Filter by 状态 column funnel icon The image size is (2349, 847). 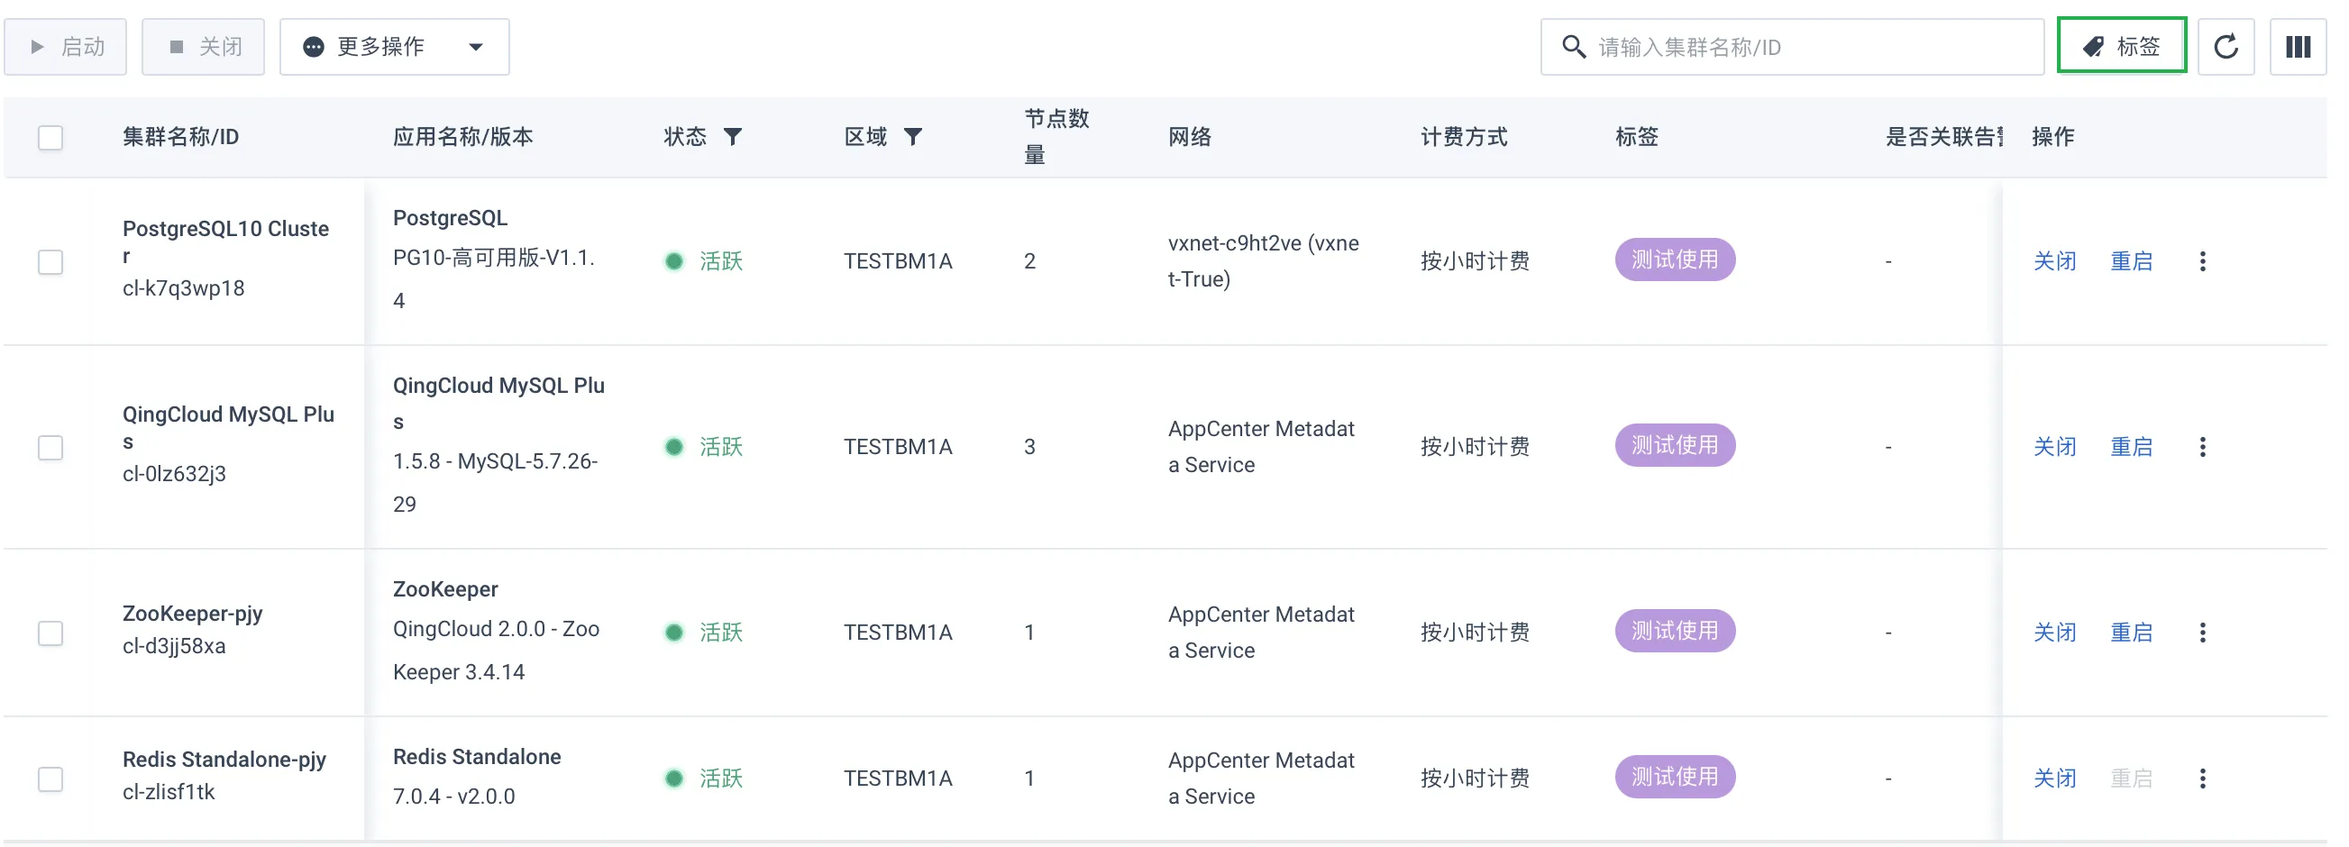click(x=732, y=137)
